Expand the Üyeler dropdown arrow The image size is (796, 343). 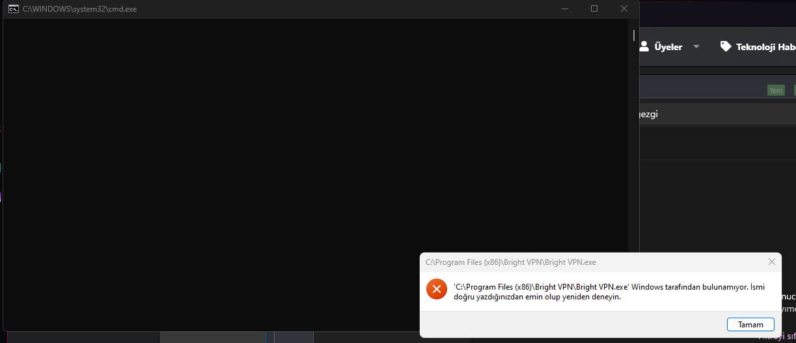[x=696, y=47]
